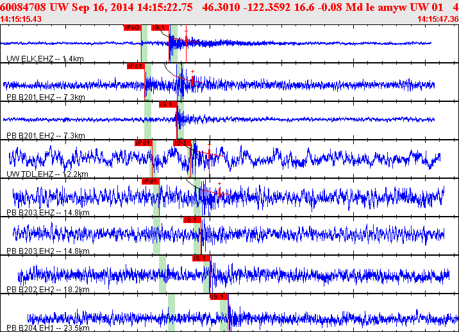Click the iPc0 pick flag on ELK trace
This screenshot has width=459, height=332.
[x=132, y=28]
